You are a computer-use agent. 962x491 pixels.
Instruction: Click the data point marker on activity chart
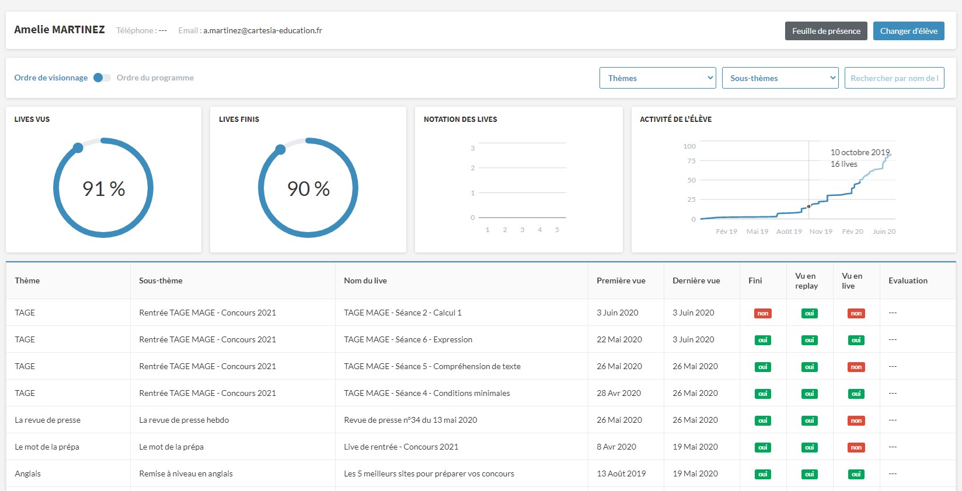coord(808,206)
